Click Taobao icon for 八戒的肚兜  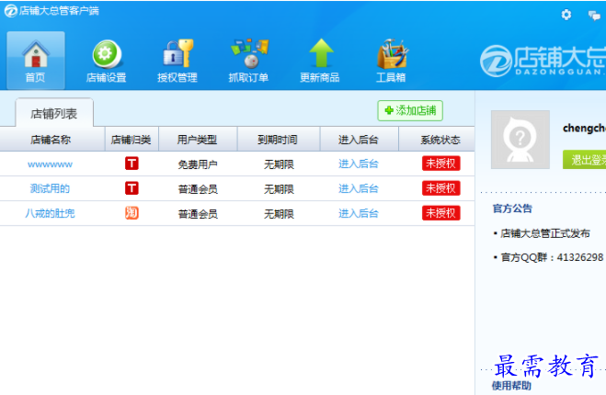coord(131,213)
